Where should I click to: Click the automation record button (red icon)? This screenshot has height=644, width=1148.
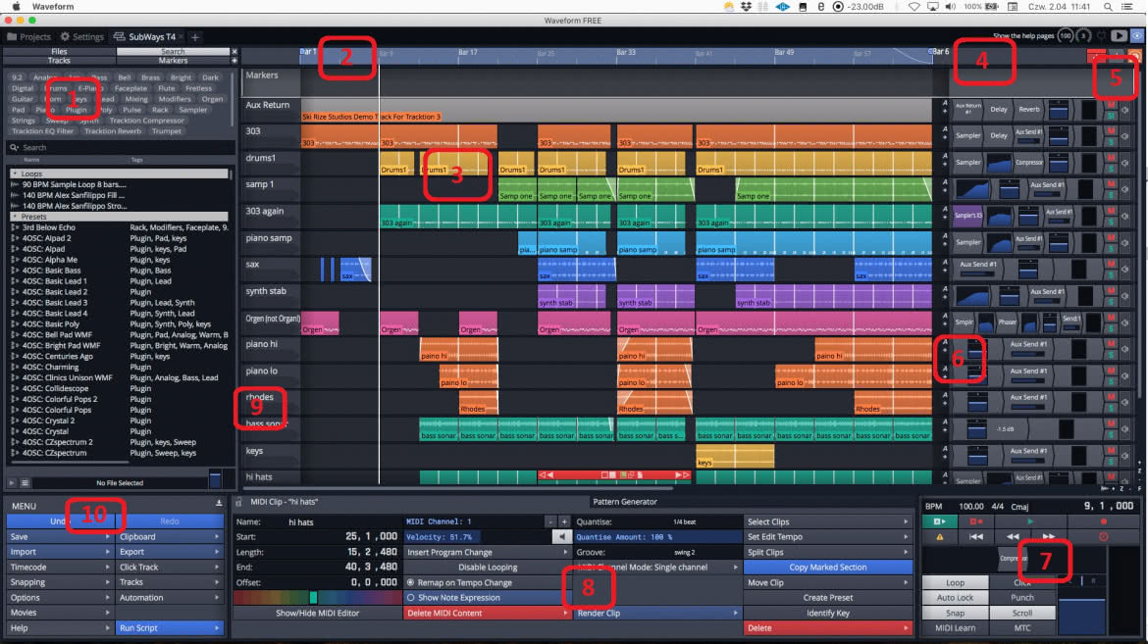tap(975, 521)
